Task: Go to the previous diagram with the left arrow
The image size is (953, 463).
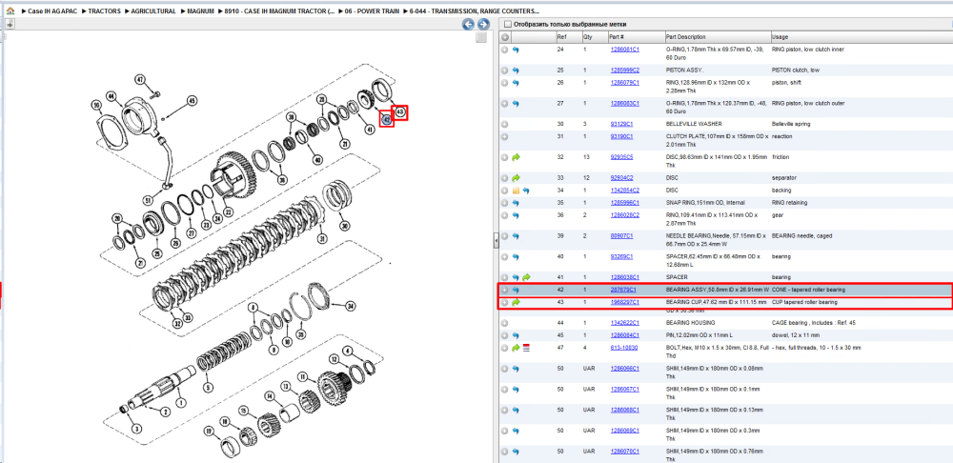Action: [x=468, y=25]
